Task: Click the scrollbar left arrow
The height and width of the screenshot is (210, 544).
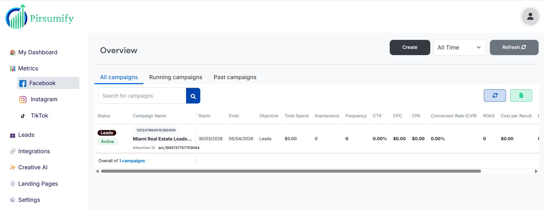Action: tap(97, 171)
